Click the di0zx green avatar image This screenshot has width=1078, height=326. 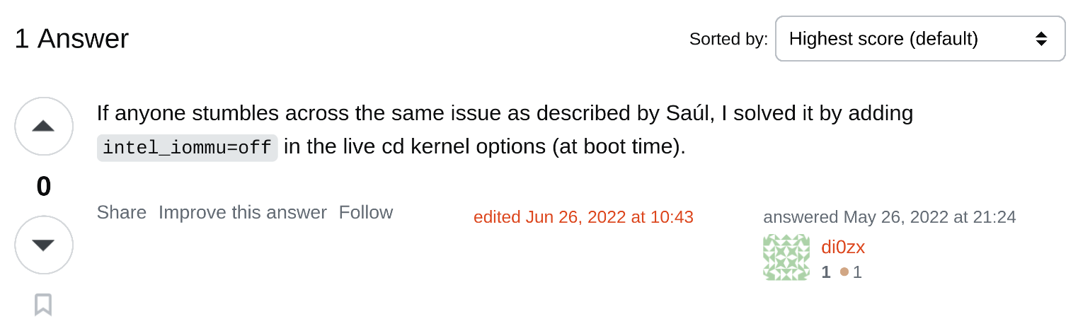click(x=786, y=257)
